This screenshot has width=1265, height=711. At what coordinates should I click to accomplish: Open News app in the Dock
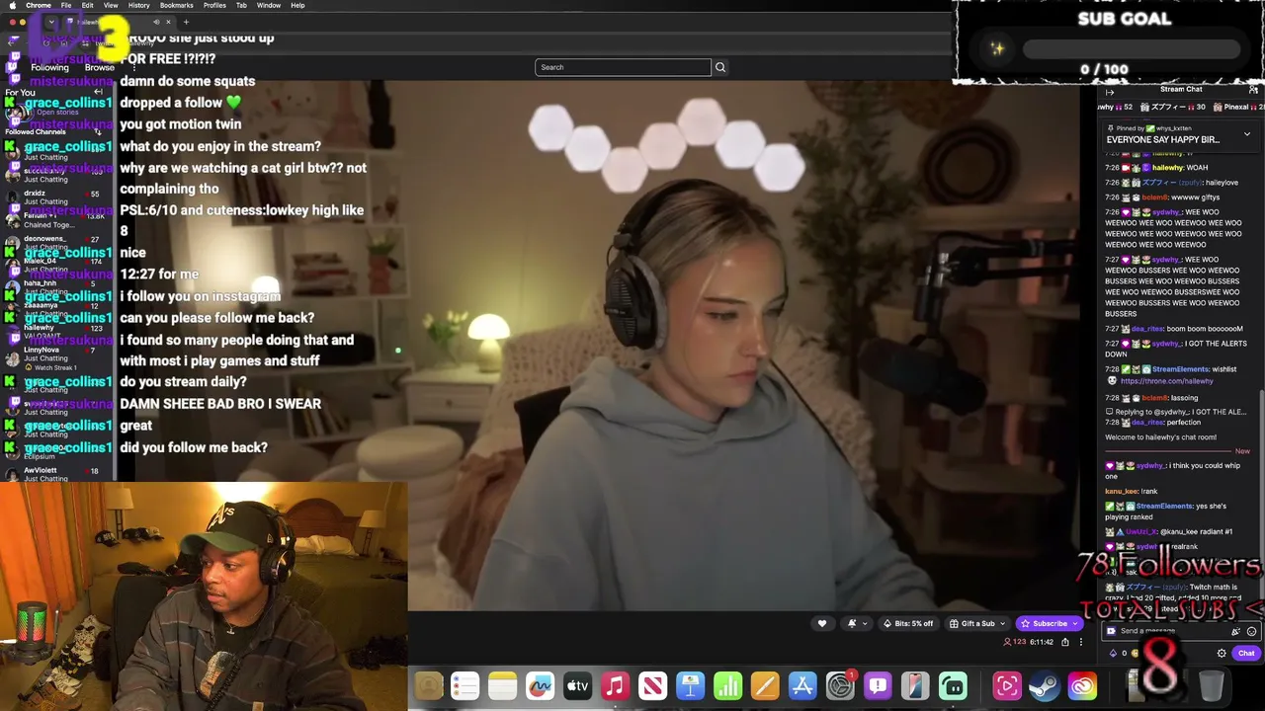pyautogui.click(x=652, y=685)
